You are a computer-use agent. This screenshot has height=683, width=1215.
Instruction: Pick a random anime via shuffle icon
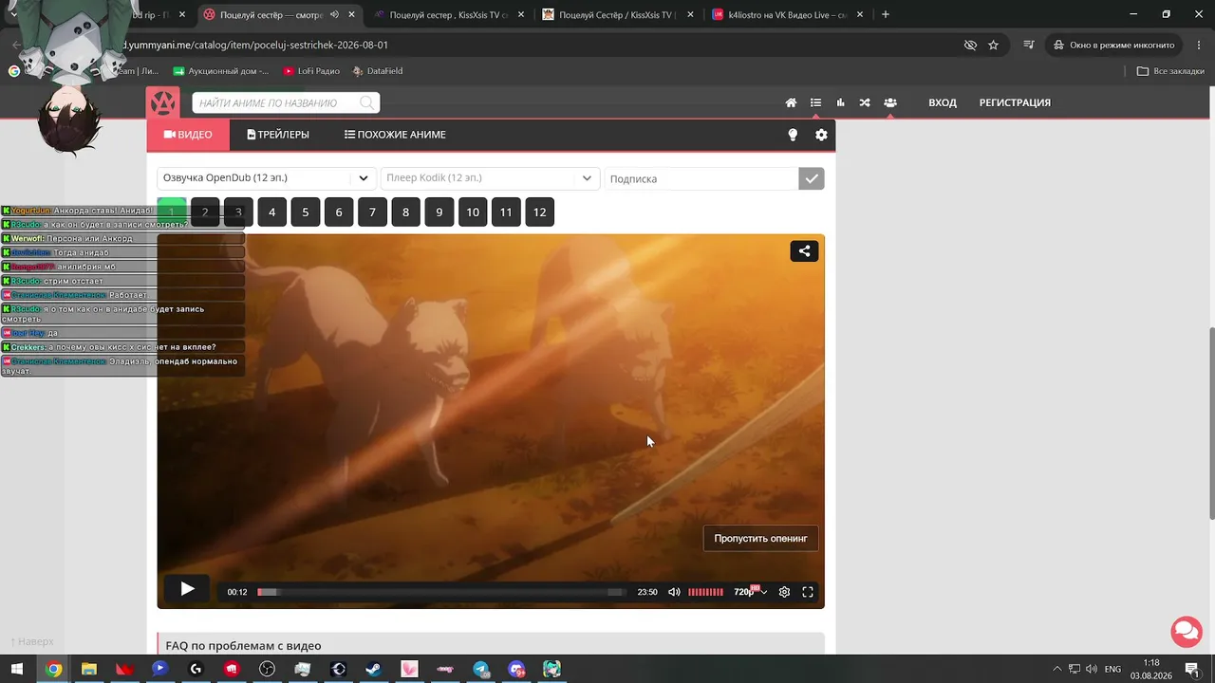pyautogui.click(x=865, y=102)
